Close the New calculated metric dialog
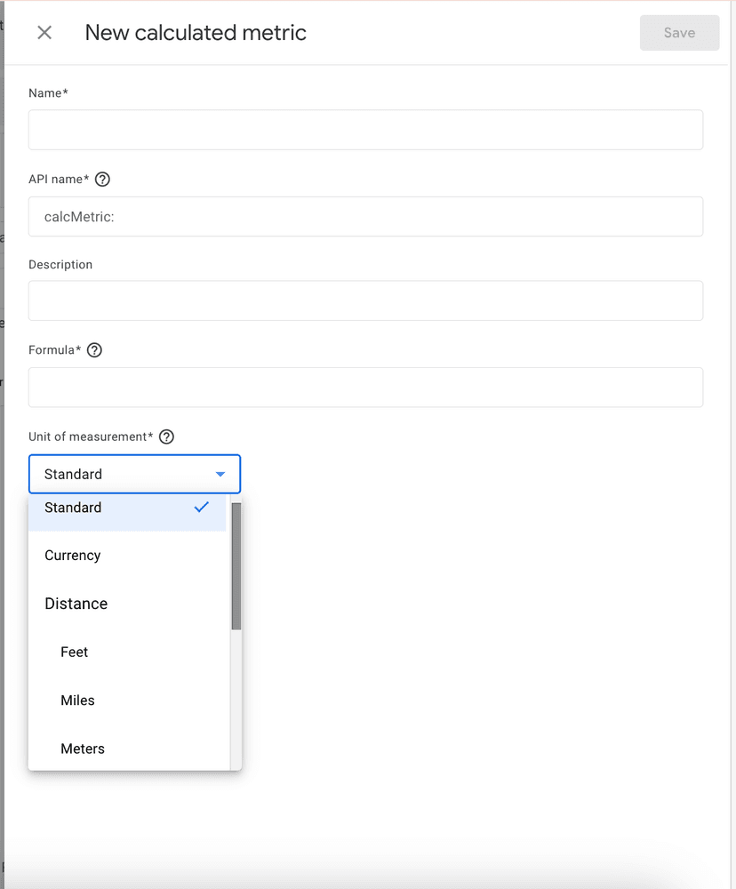736x889 pixels. click(x=44, y=32)
